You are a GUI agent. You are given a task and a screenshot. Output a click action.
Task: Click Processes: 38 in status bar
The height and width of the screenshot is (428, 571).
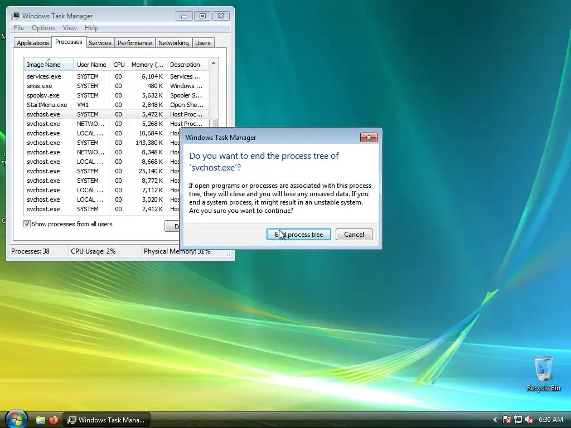[x=30, y=251]
